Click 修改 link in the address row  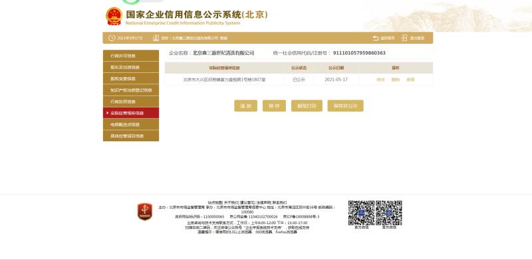(380, 80)
